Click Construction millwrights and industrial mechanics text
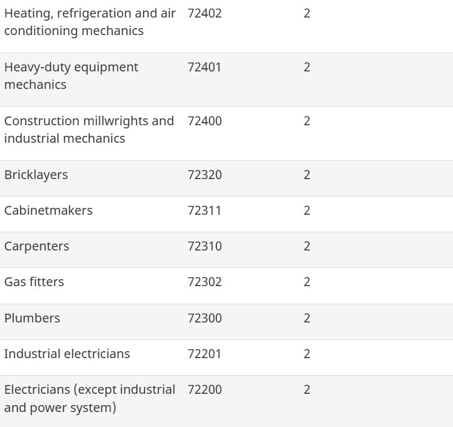 [x=89, y=130]
